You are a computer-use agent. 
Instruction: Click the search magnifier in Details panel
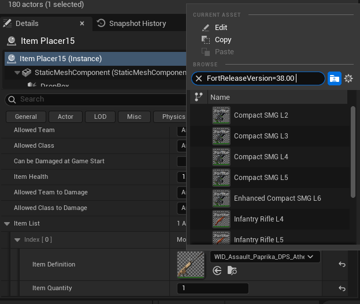coord(12,99)
